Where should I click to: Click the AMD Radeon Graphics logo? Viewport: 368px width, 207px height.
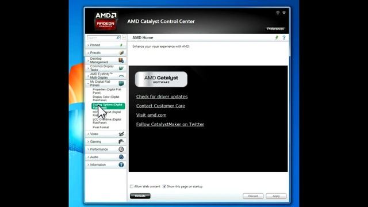pos(106,21)
